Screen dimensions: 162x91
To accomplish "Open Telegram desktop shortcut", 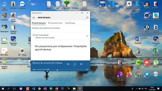I will pyautogui.click(x=147, y=75).
